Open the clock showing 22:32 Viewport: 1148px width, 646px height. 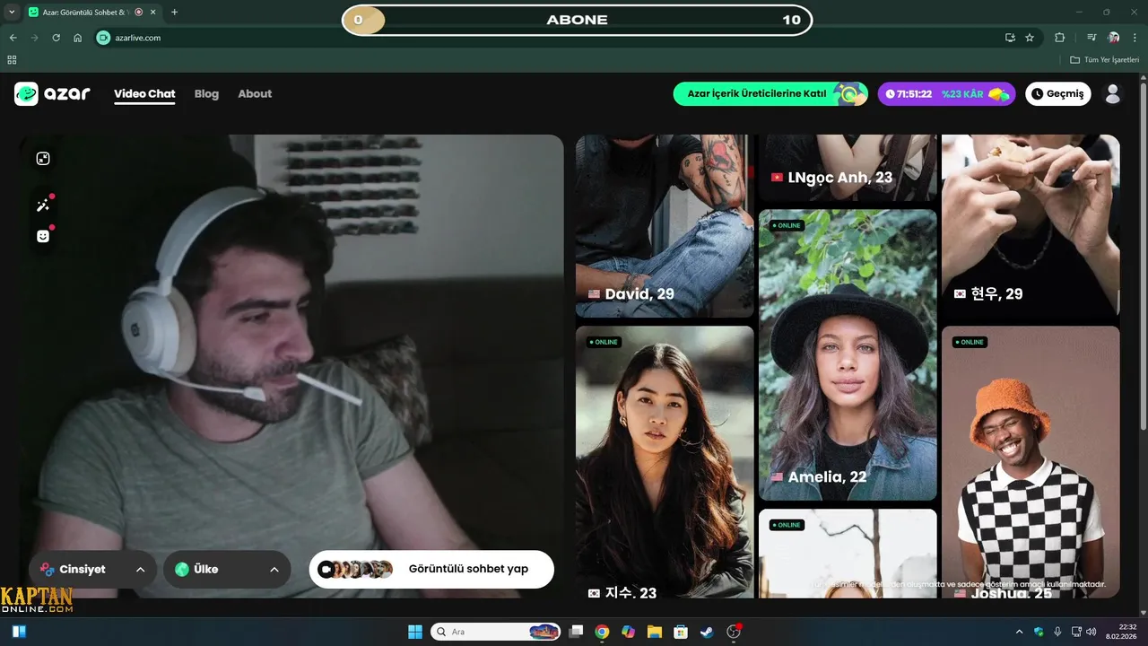click(x=1121, y=632)
